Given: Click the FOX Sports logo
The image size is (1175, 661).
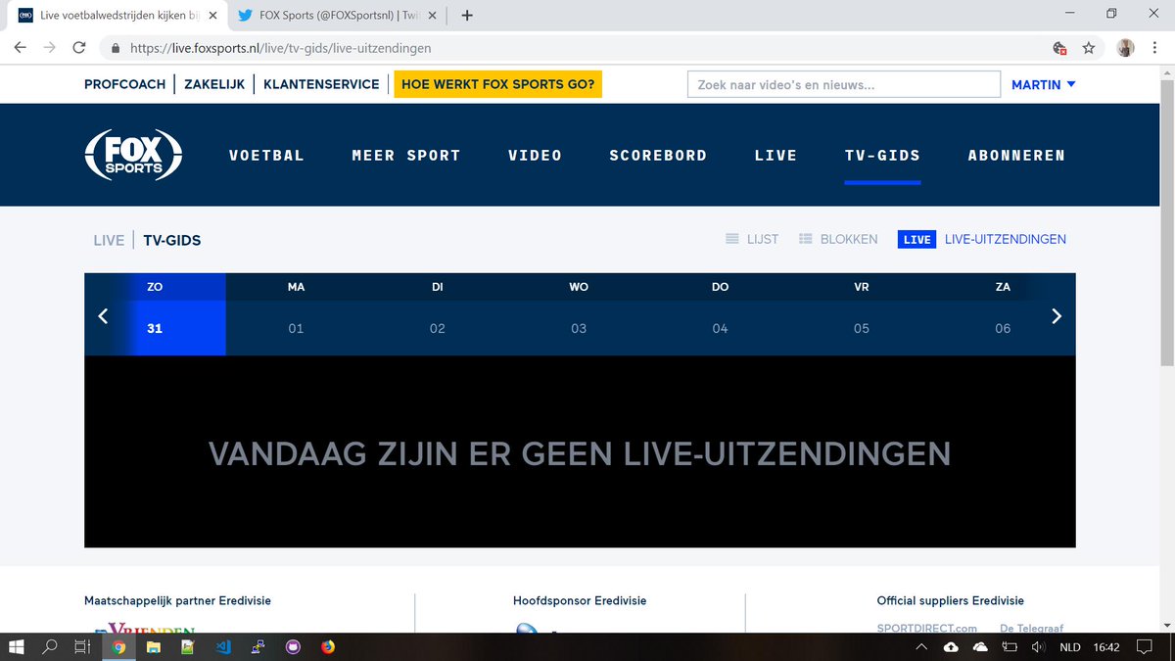Looking at the screenshot, I should (133, 155).
